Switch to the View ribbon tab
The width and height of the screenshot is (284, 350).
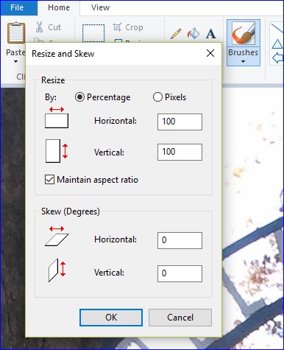click(x=100, y=7)
